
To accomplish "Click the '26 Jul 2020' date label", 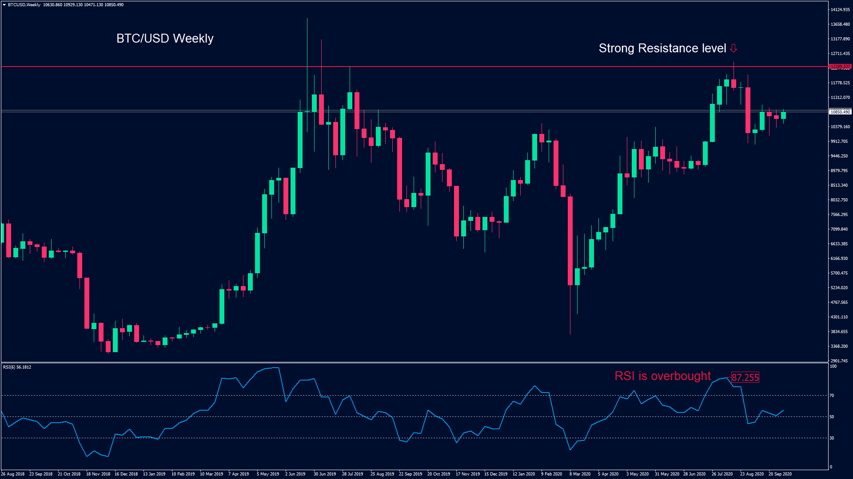I will (x=722, y=474).
